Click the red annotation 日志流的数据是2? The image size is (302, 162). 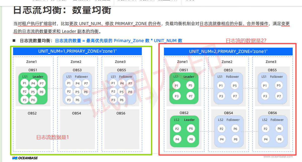coord(246,40)
